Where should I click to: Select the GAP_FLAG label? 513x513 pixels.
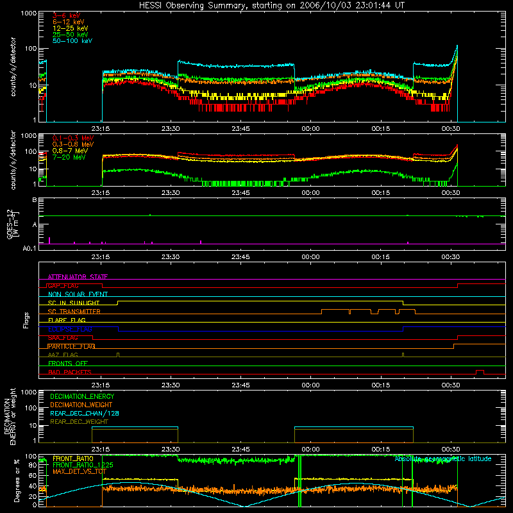[63, 285]
